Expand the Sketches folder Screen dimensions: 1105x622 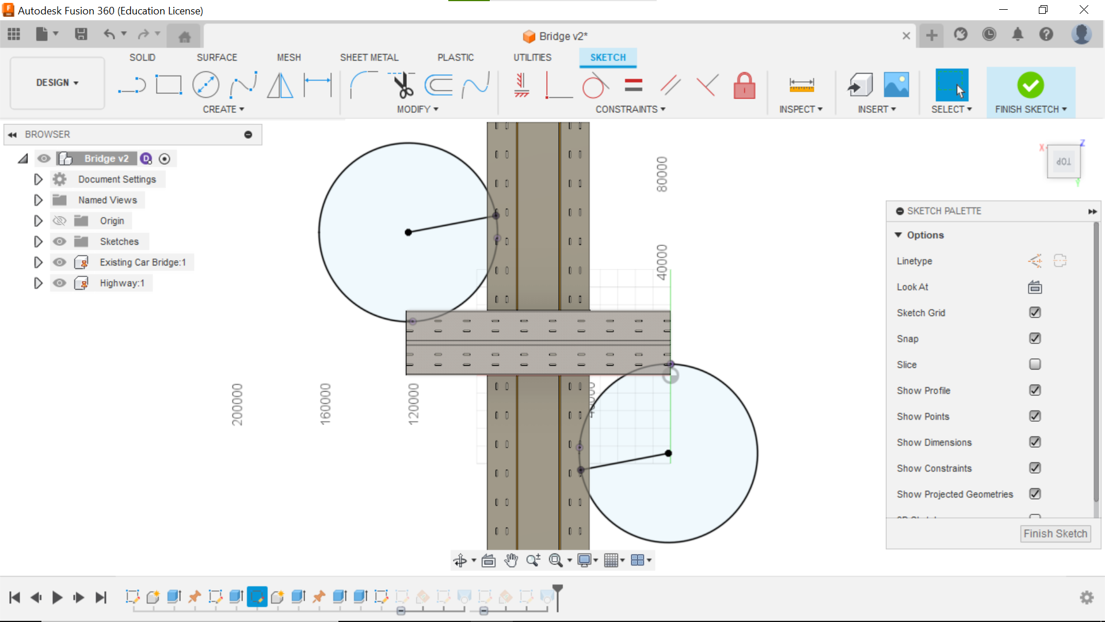point(38,241)
